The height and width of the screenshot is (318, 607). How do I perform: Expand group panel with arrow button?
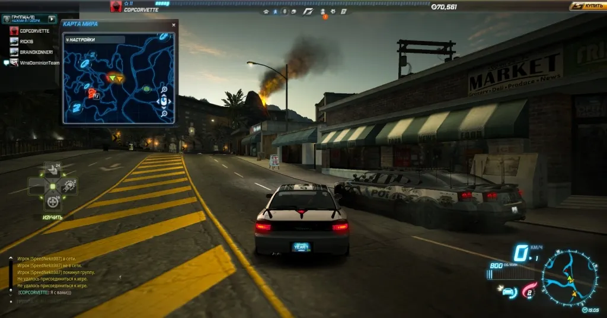[x=52, y=19]
